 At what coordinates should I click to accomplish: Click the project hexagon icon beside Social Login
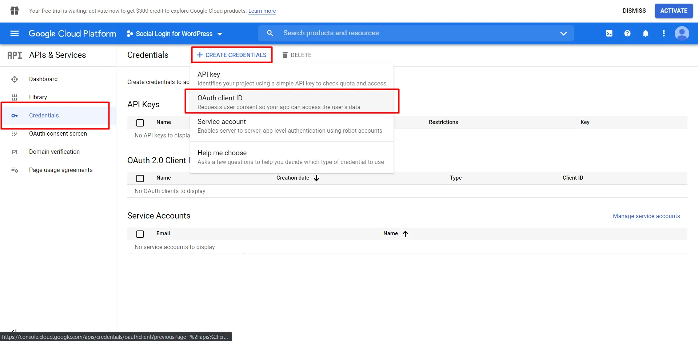130,34
